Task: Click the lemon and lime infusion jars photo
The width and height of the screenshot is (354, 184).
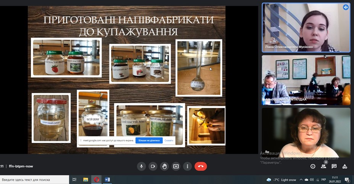Action: [150, 125]
